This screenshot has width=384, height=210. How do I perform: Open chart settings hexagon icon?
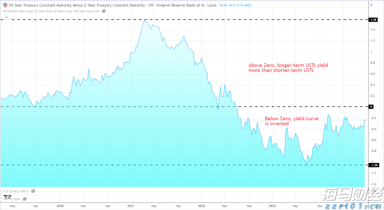tap(376, 206)
